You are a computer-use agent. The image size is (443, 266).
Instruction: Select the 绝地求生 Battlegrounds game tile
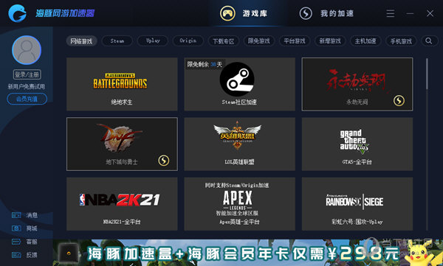pyautogui.click(x=122, y=84)
